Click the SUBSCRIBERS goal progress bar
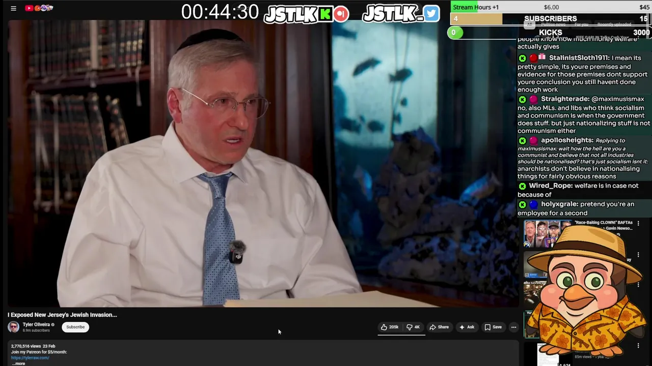This screenshot has height=366, width=652. 551,19
